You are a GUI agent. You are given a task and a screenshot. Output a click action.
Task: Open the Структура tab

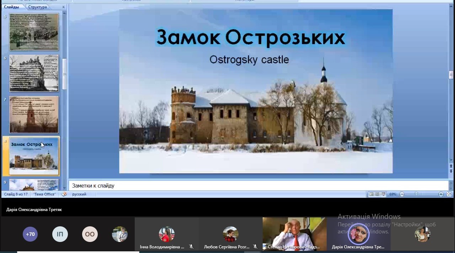[x=37, y=7]
